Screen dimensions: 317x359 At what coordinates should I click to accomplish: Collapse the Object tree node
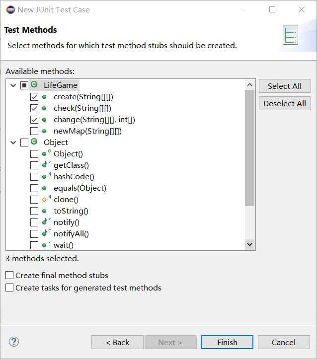click(13, 143)
